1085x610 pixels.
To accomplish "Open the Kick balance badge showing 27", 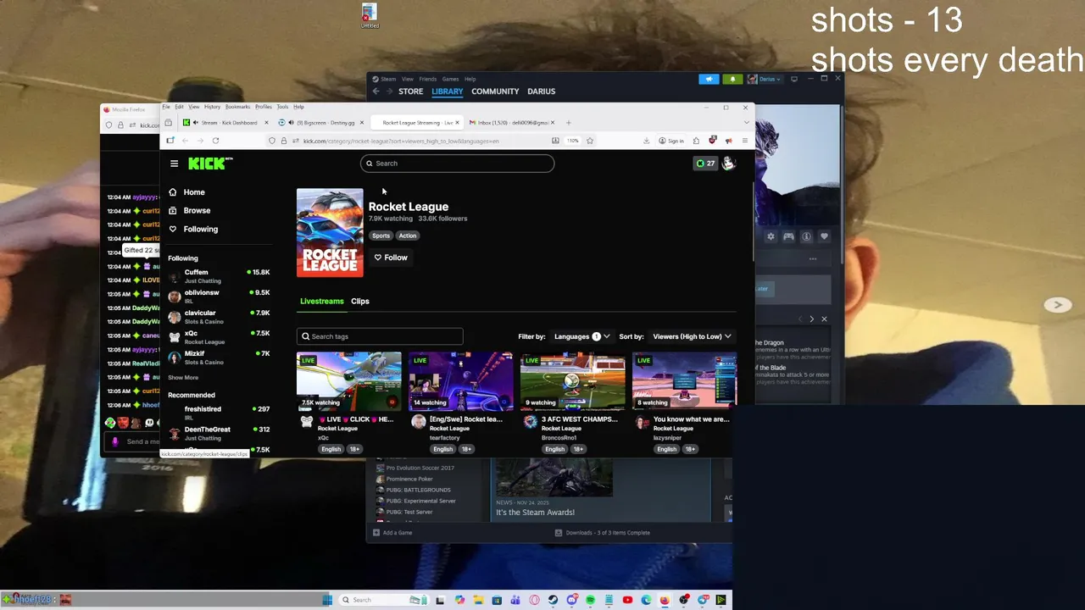I will (x=705, y=164).
